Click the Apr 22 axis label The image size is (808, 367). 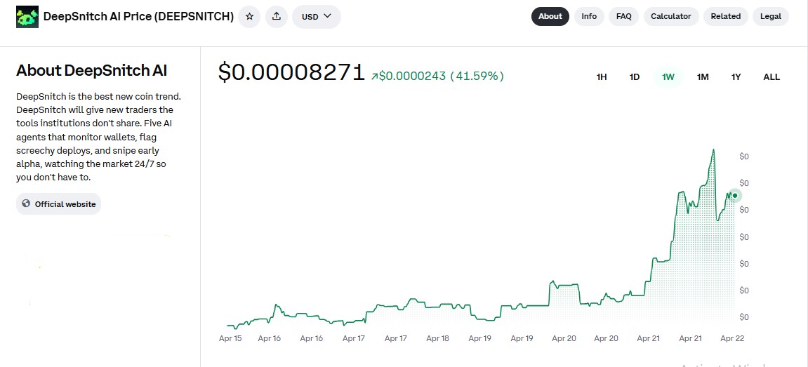(732, 339)
